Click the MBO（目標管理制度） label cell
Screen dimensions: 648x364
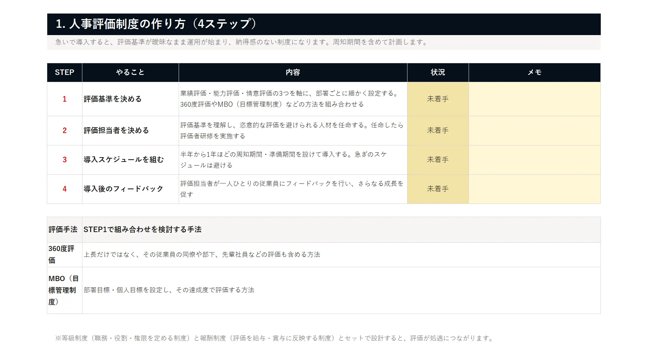coord(64,290)
